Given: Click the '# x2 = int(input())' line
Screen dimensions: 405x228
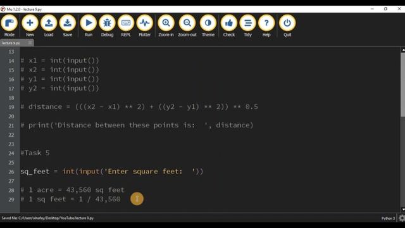Looking at the screenshot, I should tap(60, 70).
